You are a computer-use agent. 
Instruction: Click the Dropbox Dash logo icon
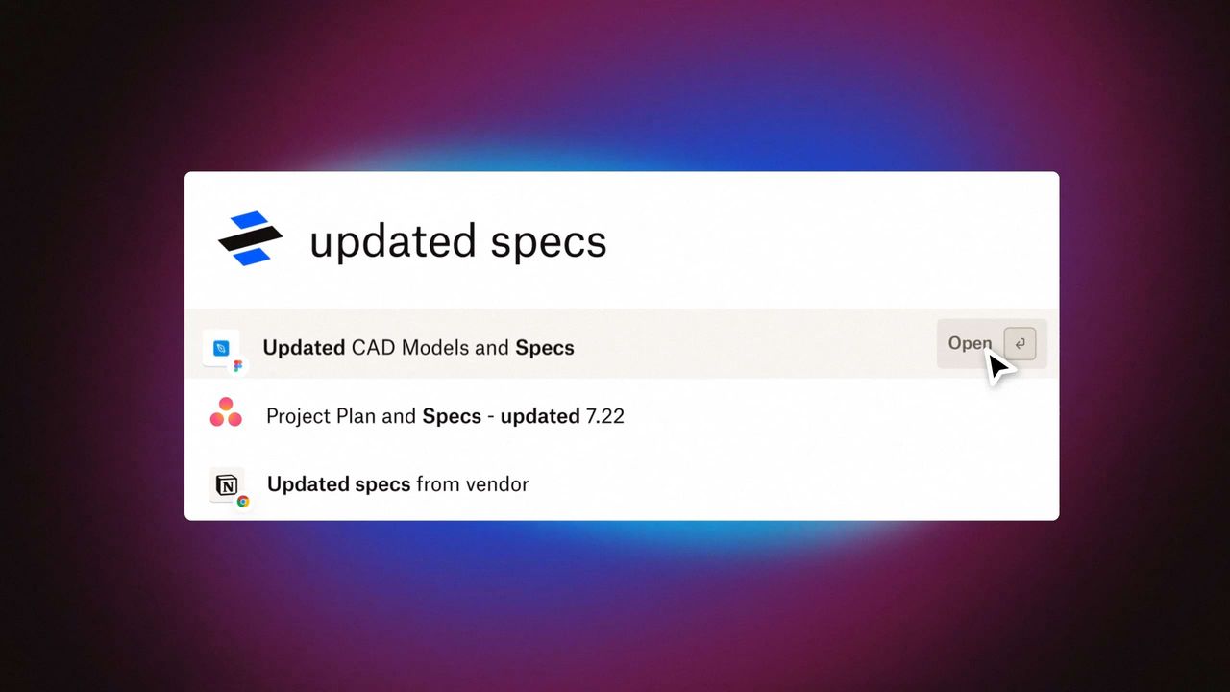(x=250, y=238)
